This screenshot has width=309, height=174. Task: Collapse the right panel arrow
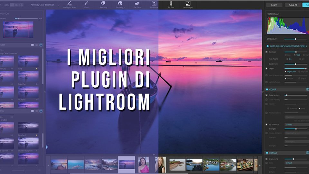click(x=263, y=92)
